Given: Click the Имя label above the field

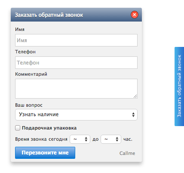Looking at the screenshot, I should point(20,29).
